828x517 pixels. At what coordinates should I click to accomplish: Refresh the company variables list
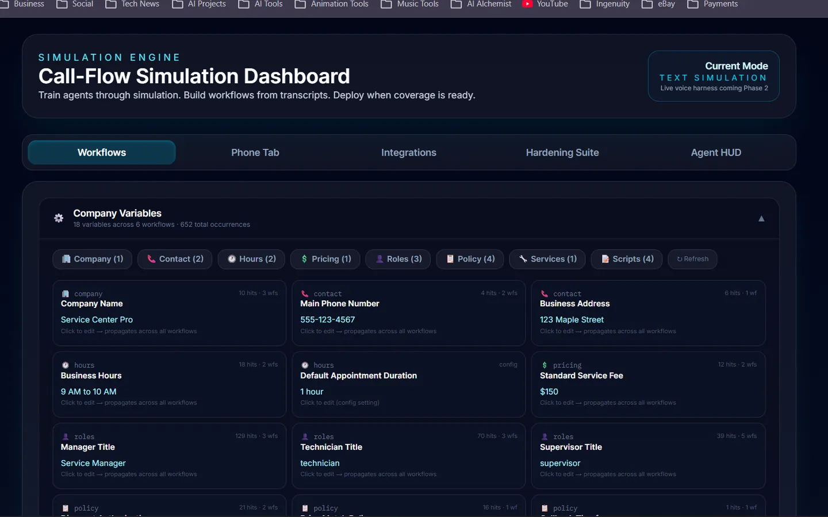[x=692, y=259]
